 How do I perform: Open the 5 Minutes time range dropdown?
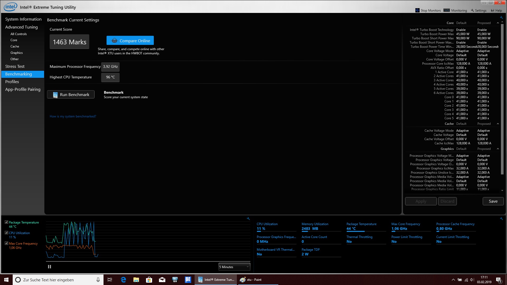234,267
